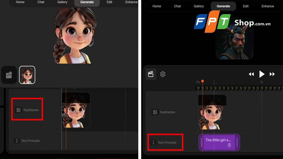The width and height of the screenshot is (283, 159).
Task: Click the Keyframes label in right panel
Action: [x=167, y=112]
